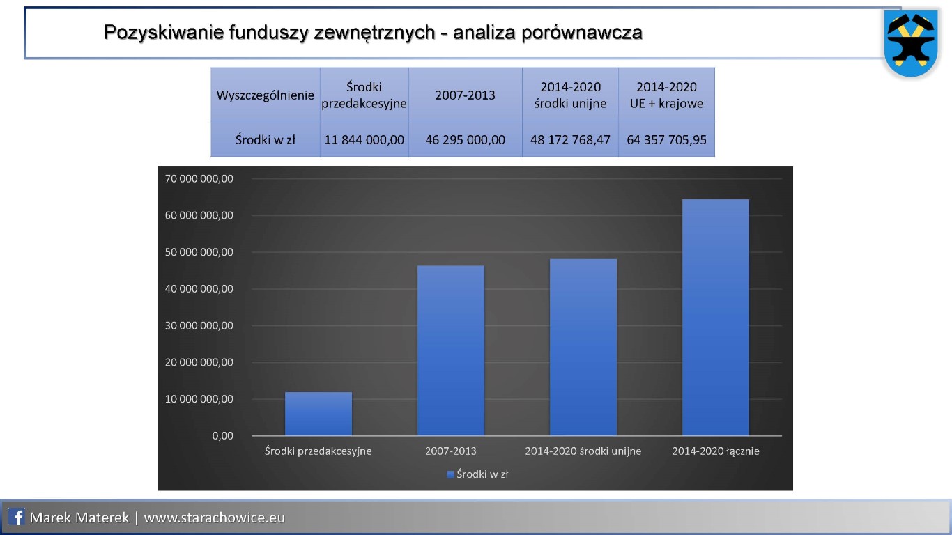Select the Środki przedakcesyjne bar in chart

click(x=318, y=414)
